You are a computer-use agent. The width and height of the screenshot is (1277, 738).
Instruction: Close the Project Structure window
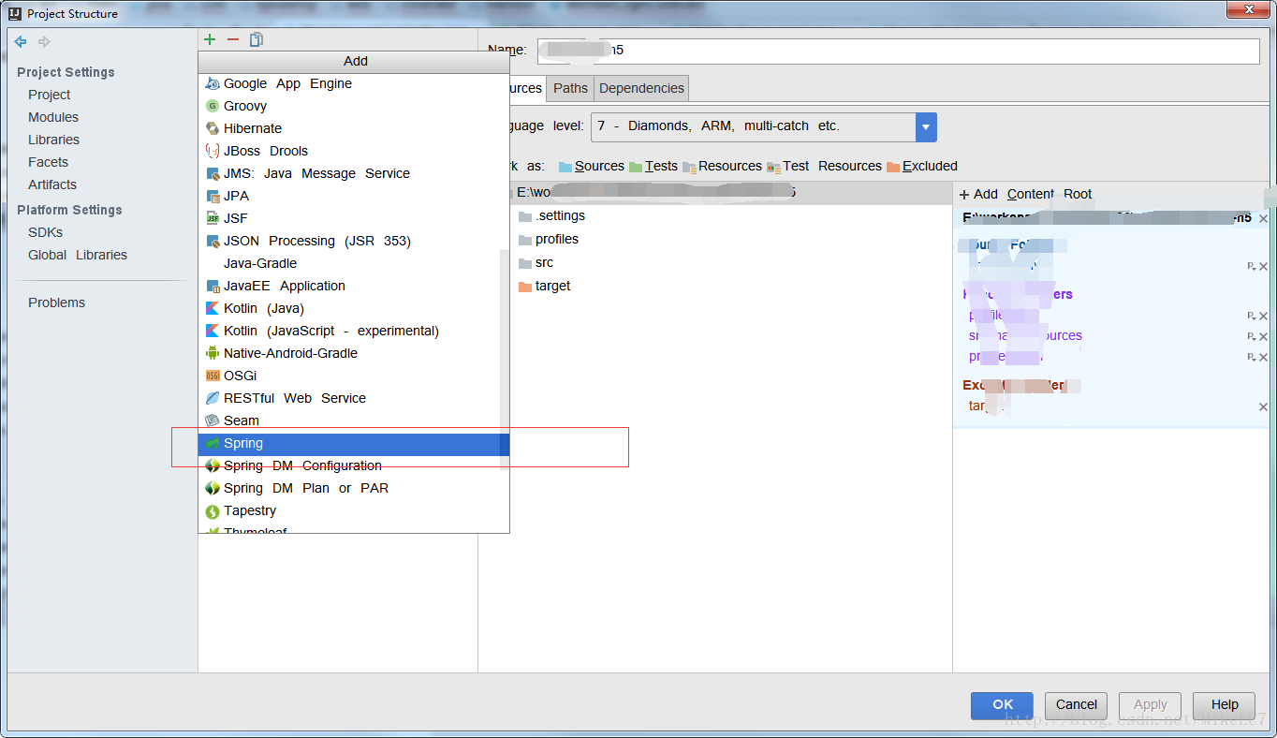(1246, 8)
